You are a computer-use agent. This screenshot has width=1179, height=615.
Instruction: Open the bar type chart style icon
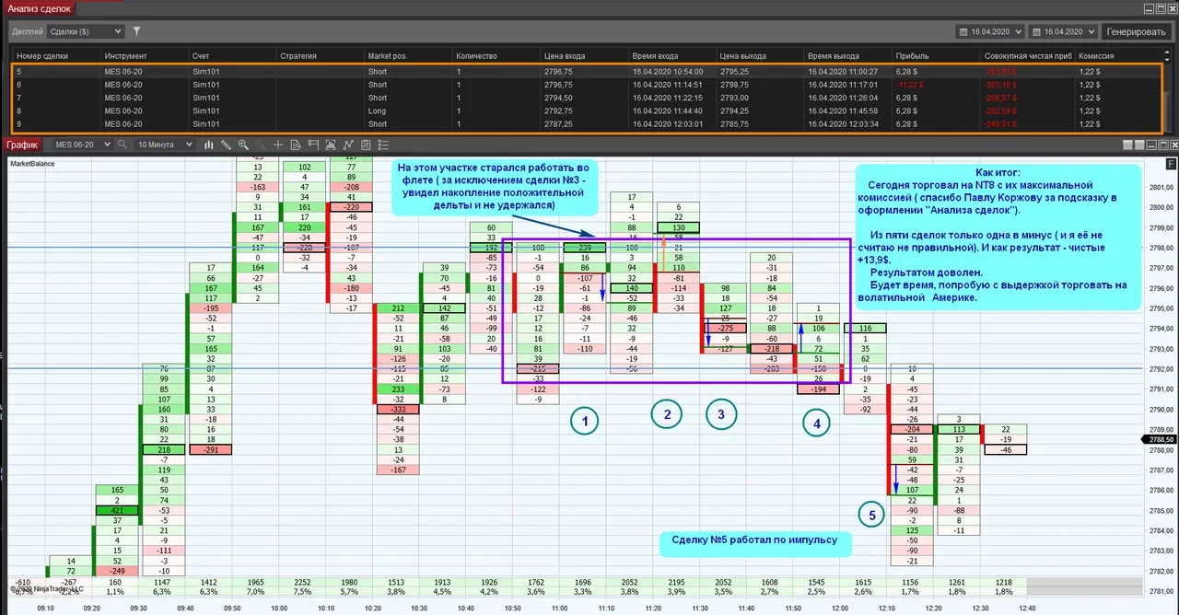click(x=208, y=145)
